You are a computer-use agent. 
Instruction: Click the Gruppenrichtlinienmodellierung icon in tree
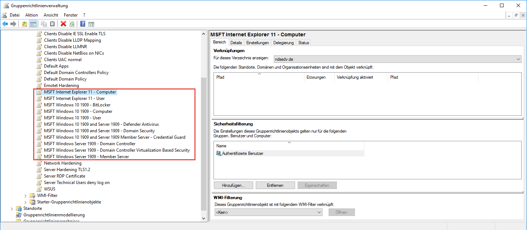click(19, 215)
